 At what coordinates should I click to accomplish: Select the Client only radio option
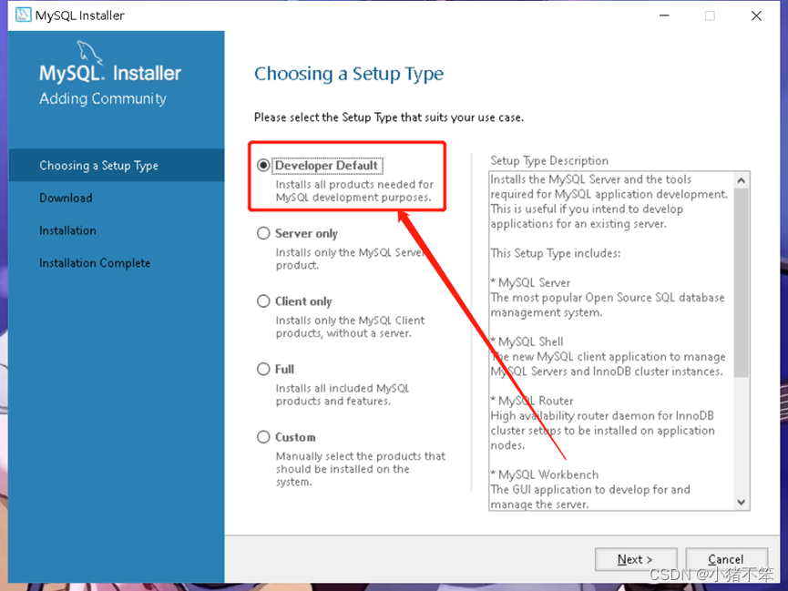pos(263,301)
